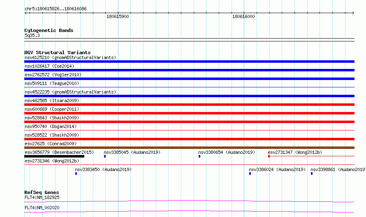The height and width of the screenshot is (217, 366).
Task: Open variant nsv600669 (Cooper2011)
Action: pyautogui.click(x=52, y=109)
